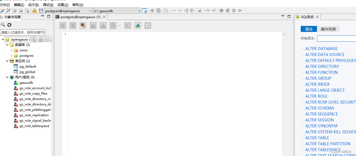The height and width of the screenshot is (156, 356).
Task: Select the postgres@opengauss (1) terminal tab
Action: [80, 17]
